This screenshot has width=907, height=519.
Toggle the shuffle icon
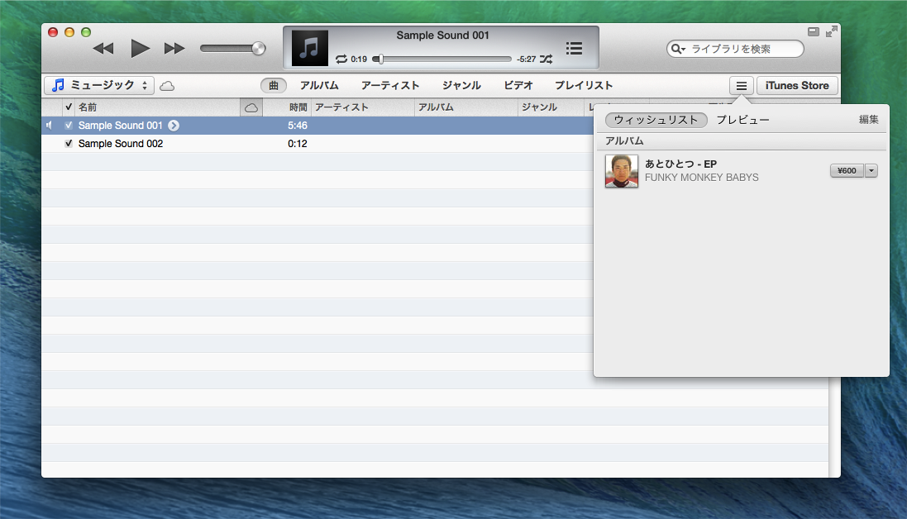point(546,59)
